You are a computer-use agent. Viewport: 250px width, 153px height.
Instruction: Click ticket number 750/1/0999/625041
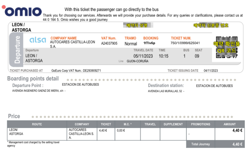pyautogui.click(x=185, y=43)
